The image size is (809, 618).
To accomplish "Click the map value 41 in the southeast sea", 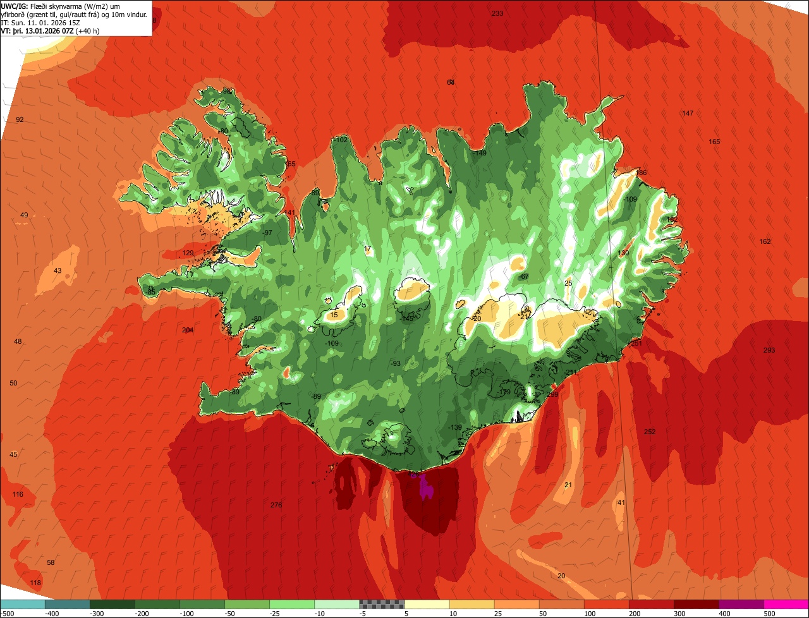I will tap(621, 502).
